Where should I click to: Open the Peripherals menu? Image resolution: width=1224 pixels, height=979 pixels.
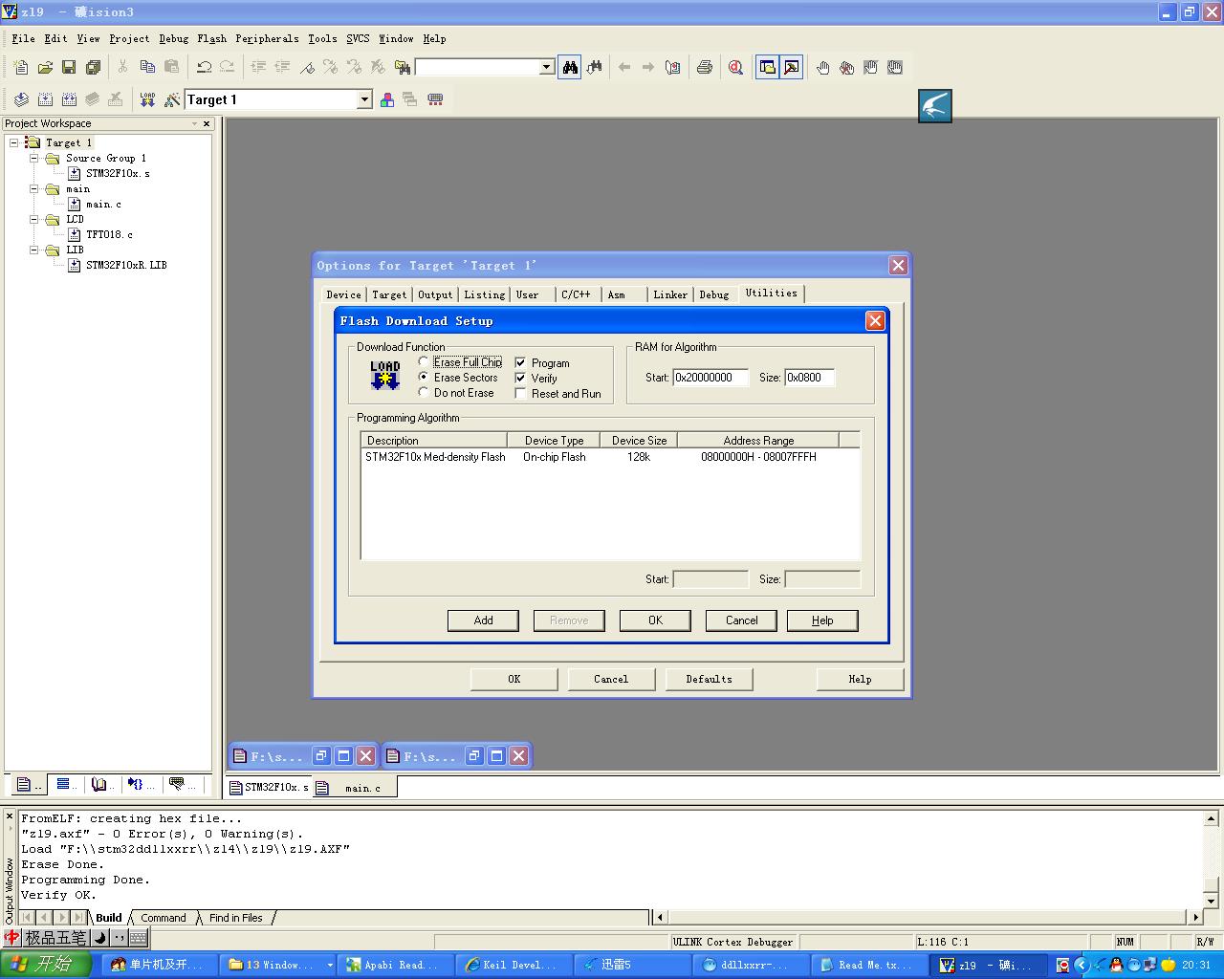tap(267, 38)
